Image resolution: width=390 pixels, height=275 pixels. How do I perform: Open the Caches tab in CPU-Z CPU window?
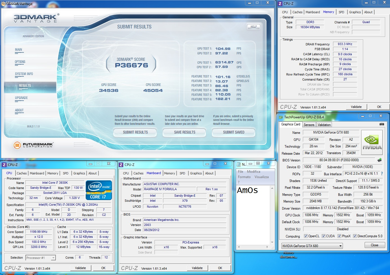(x=21, y=173)
